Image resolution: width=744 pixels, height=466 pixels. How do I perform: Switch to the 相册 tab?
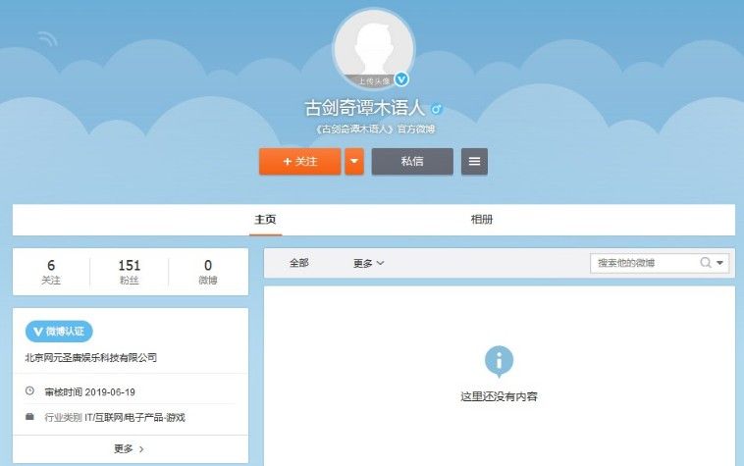482,220
